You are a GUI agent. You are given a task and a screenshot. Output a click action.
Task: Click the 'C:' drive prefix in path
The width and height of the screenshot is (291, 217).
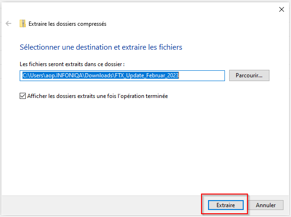(25, 75)
